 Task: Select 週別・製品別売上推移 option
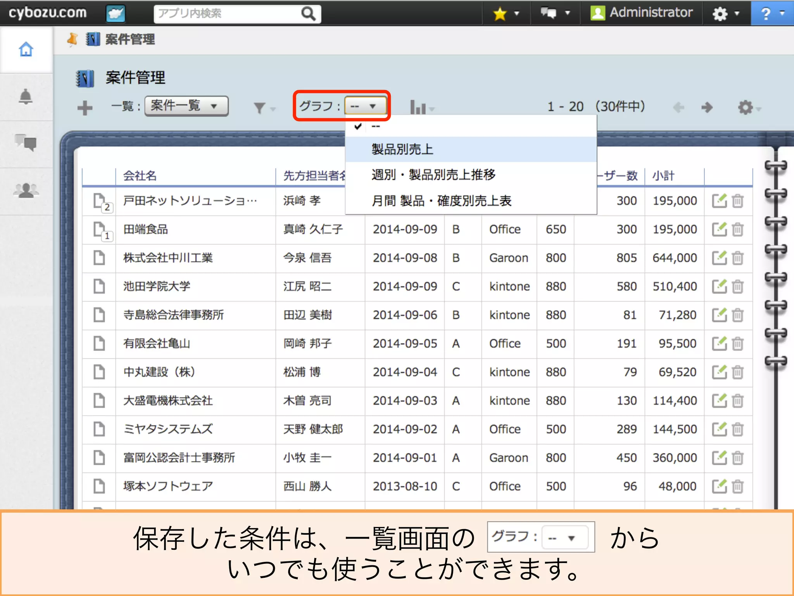pos(471,175)
